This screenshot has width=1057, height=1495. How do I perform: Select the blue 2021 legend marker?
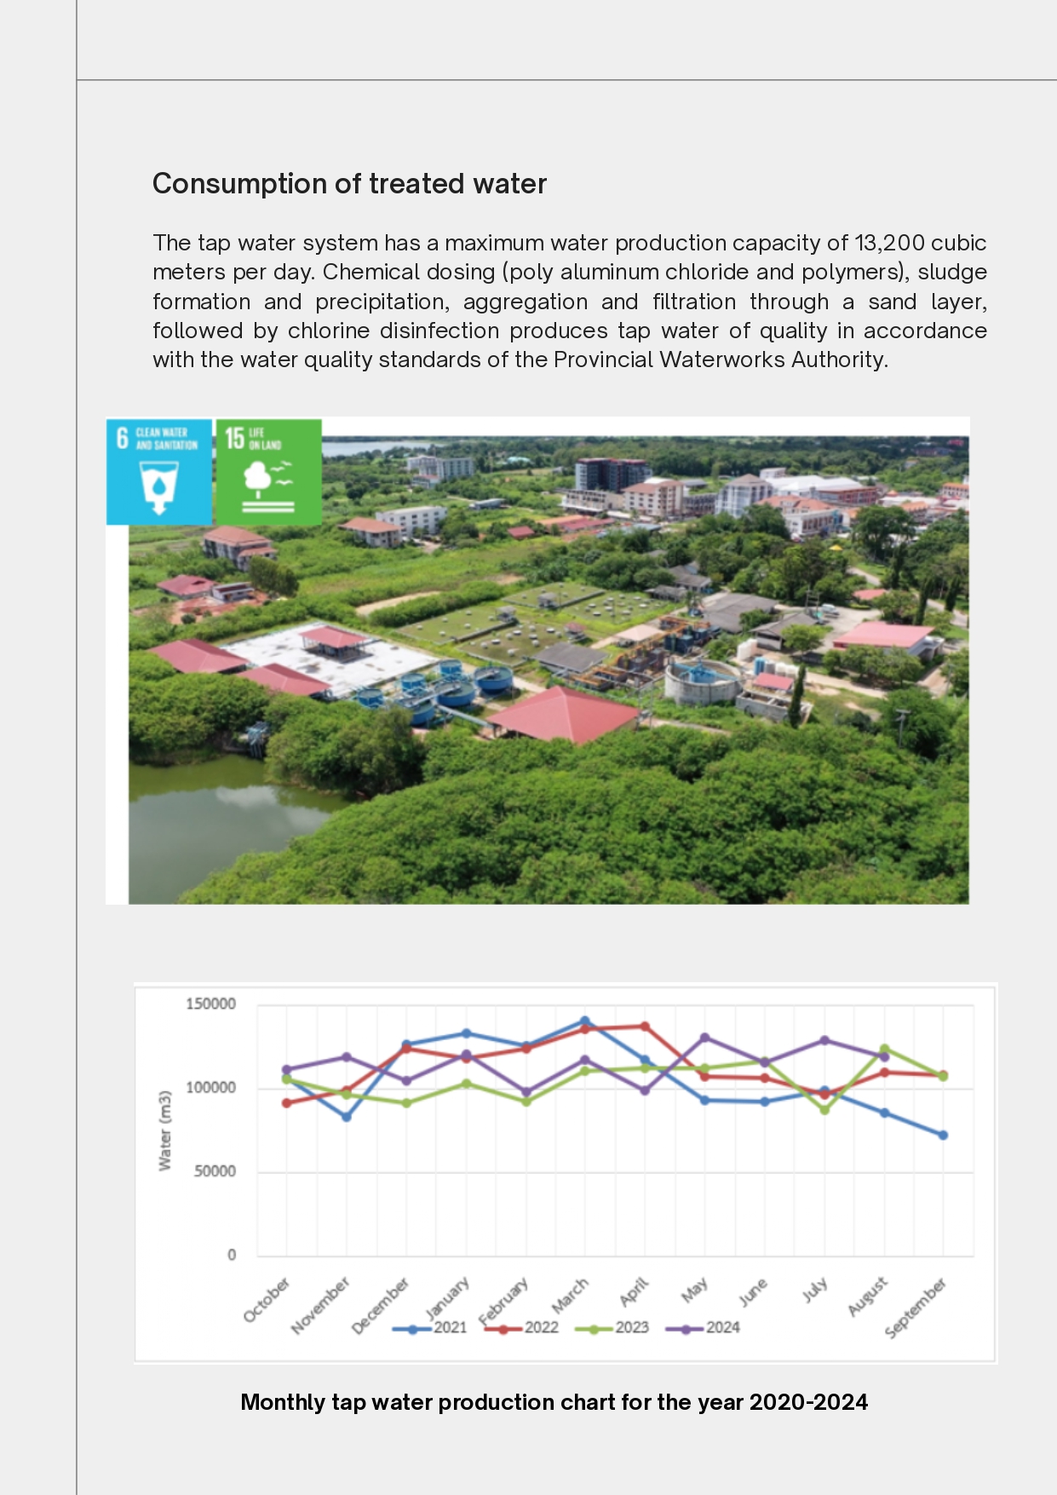413,1329
